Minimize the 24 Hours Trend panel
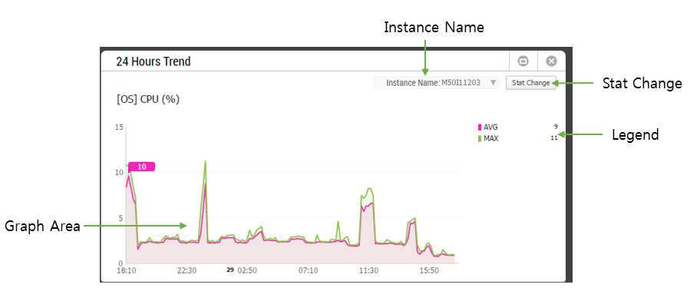The image size is (700, 301). tap(523, 61)
